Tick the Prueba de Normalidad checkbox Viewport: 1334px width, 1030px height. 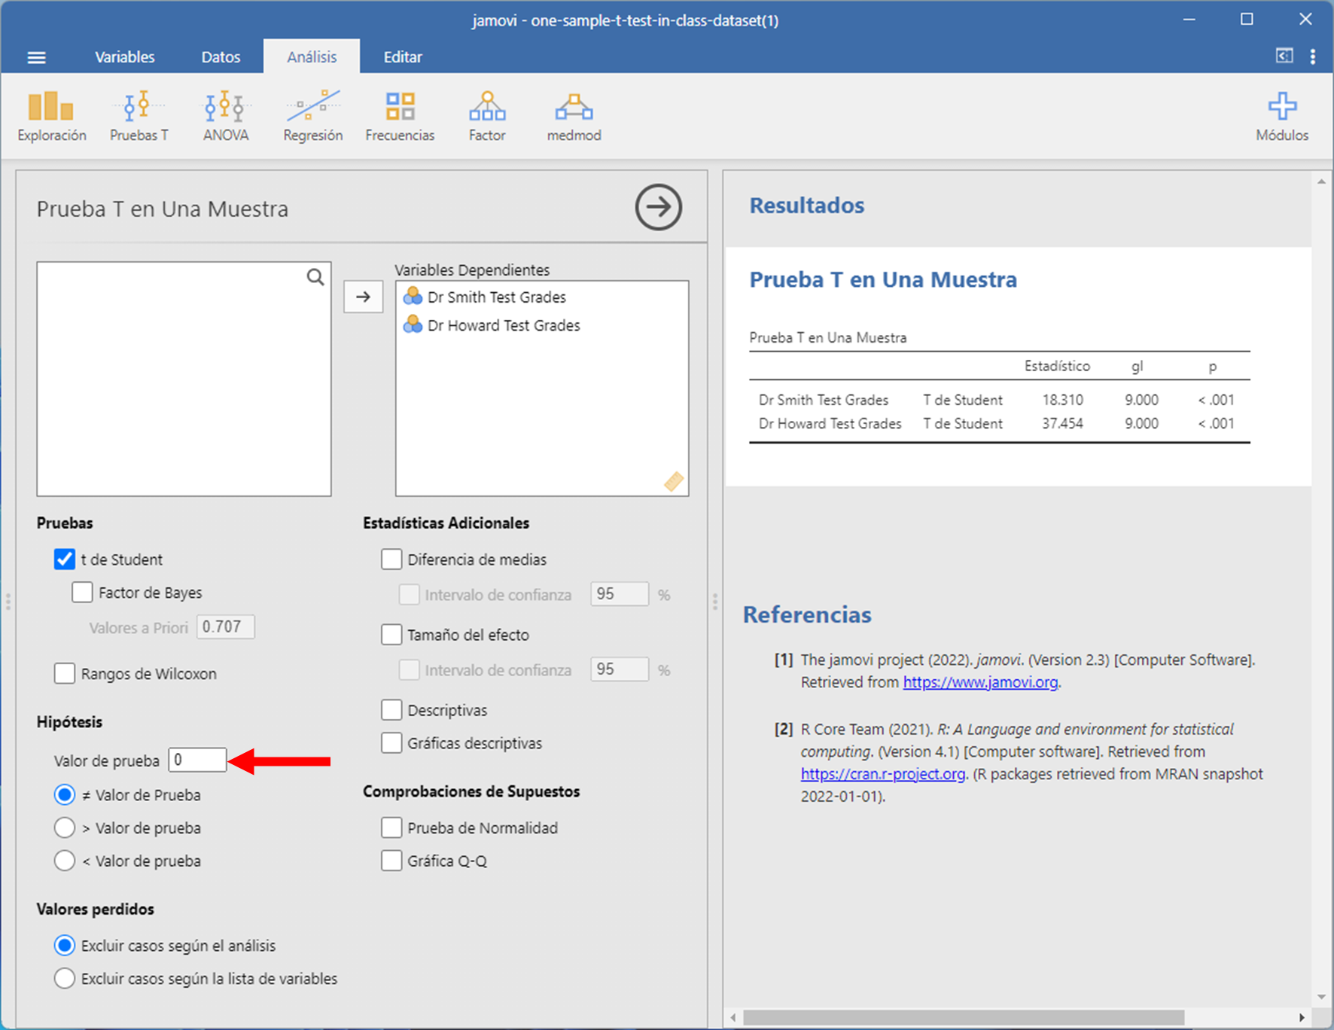point(391,827)
